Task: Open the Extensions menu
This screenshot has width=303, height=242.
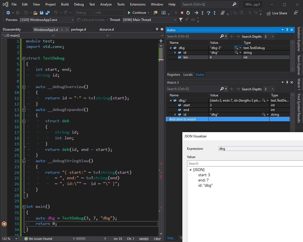Action: [137, 4]
